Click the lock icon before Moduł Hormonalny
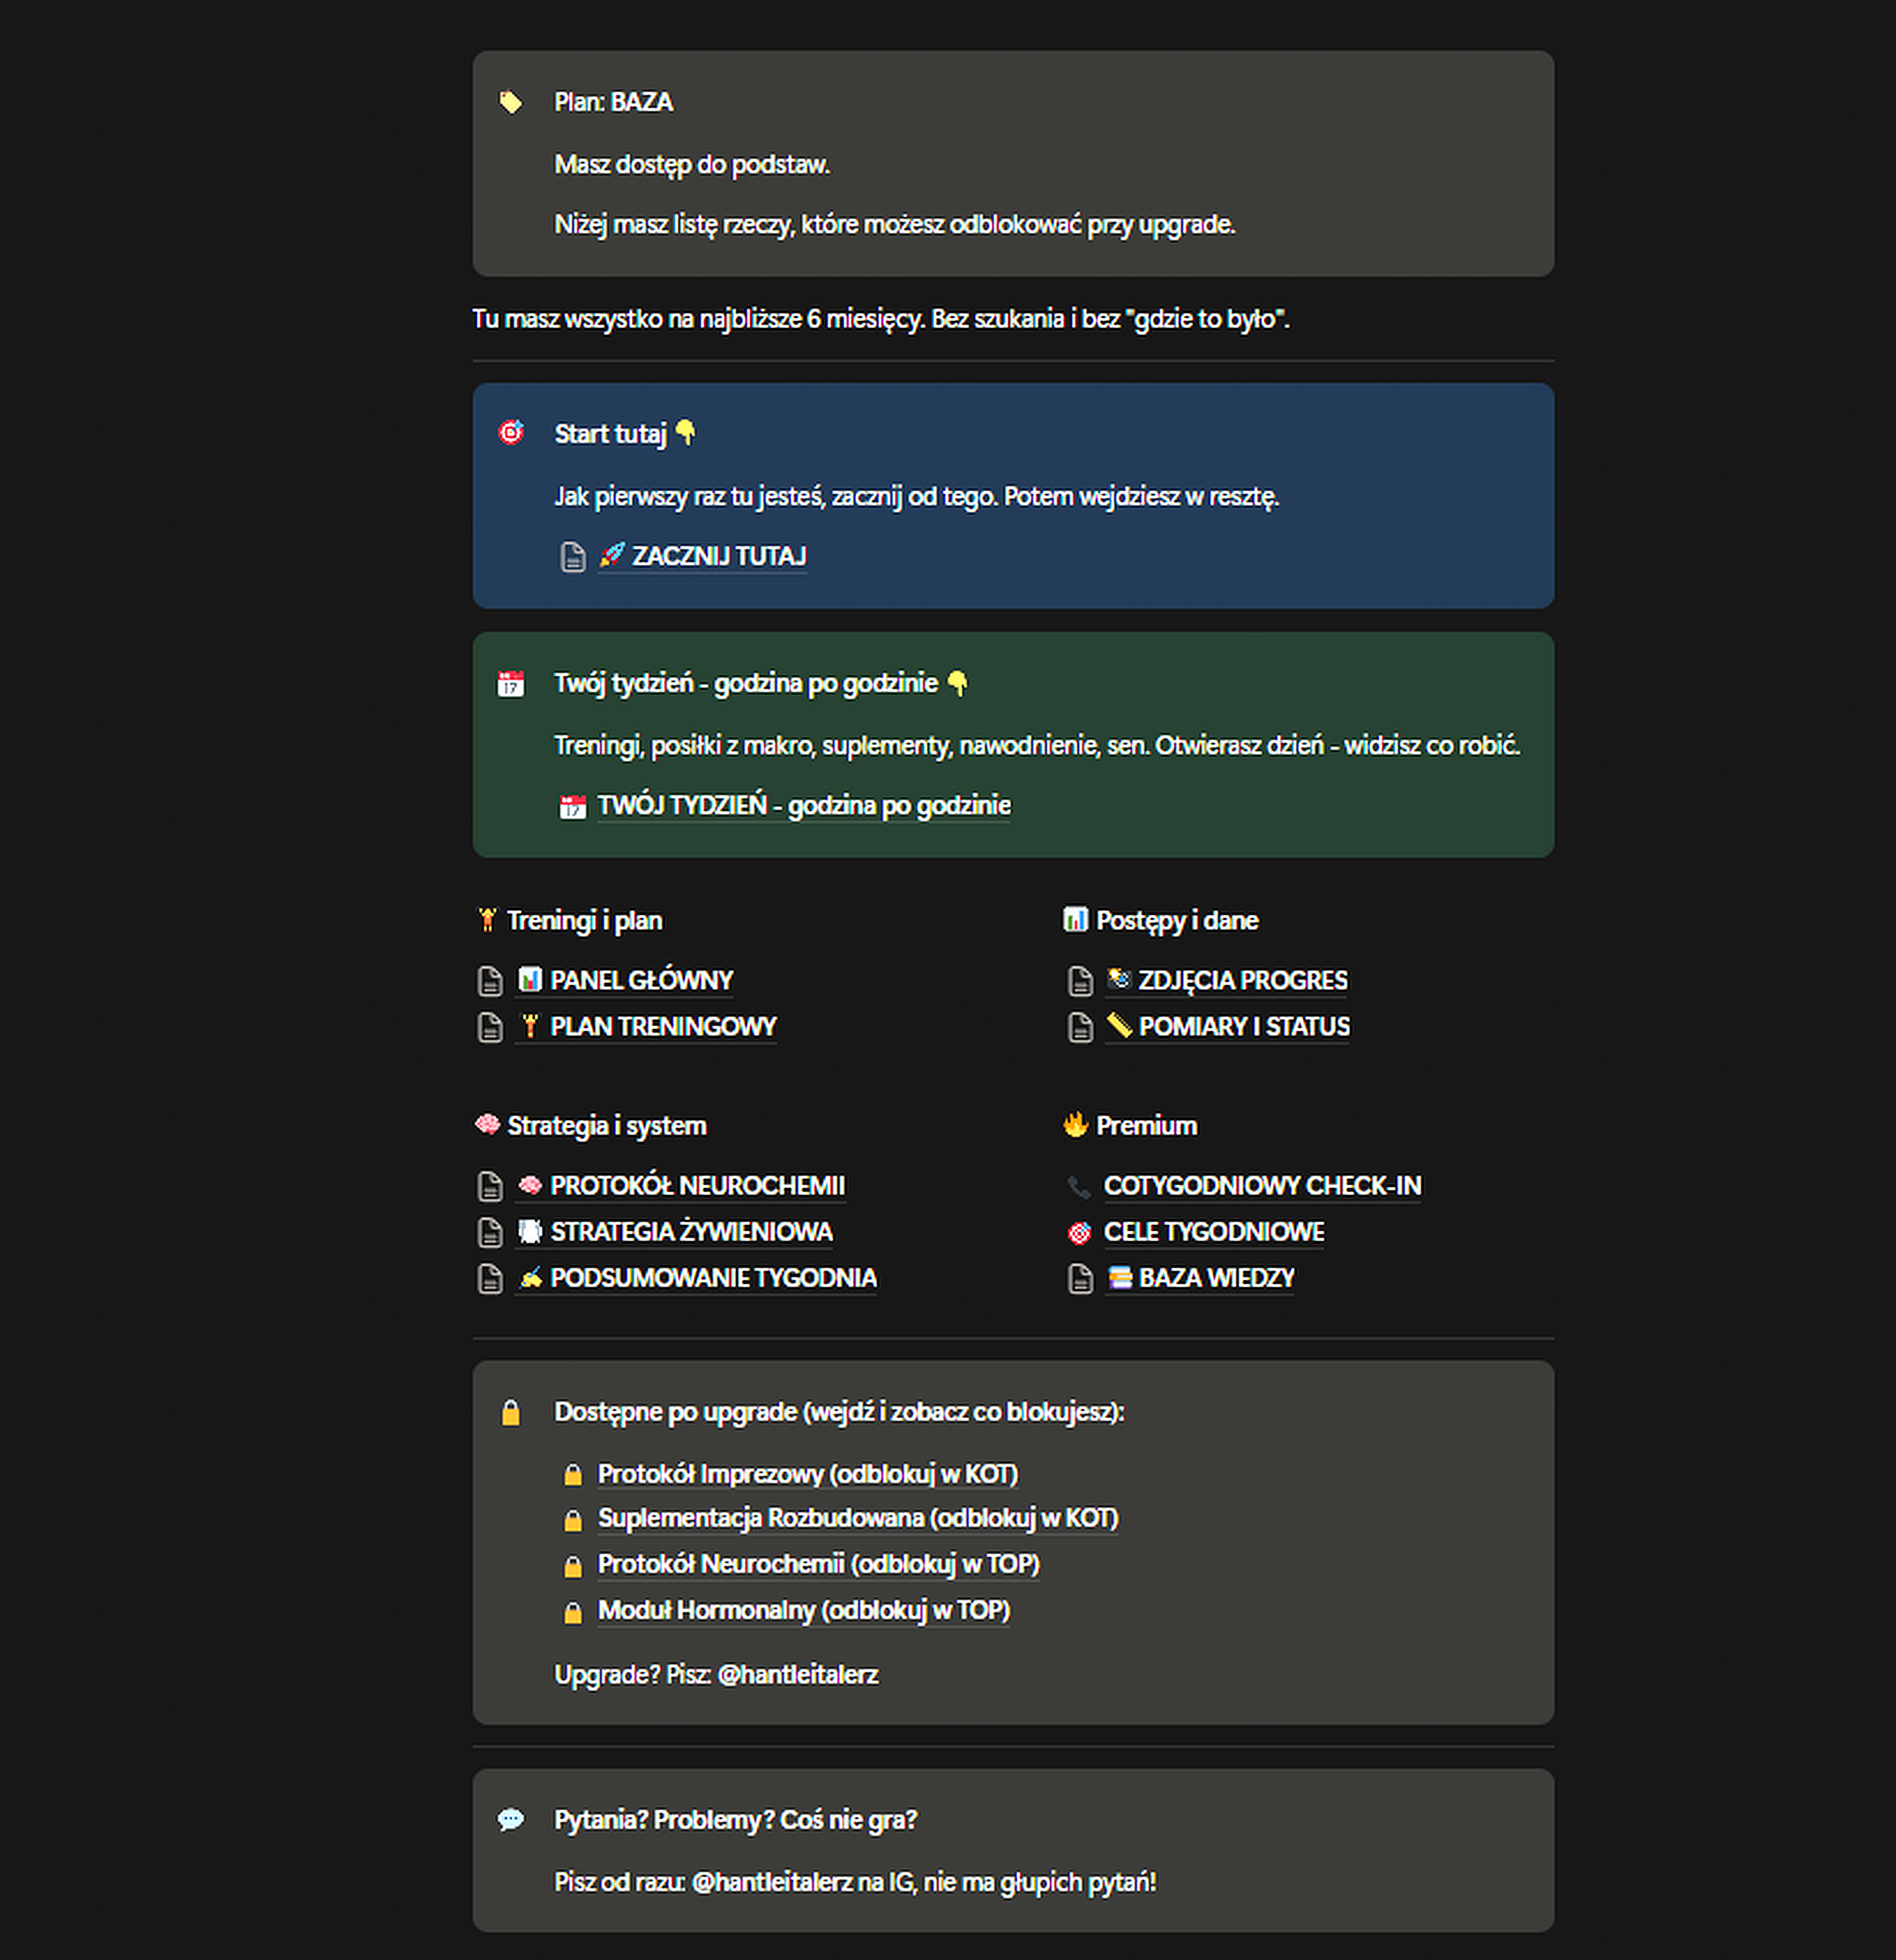The image size is (1896, 1960). click(572, 1612)
